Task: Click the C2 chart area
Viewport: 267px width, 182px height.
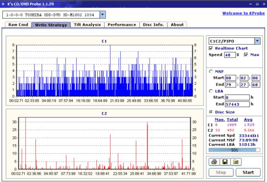Action: [x=105, y=143]
